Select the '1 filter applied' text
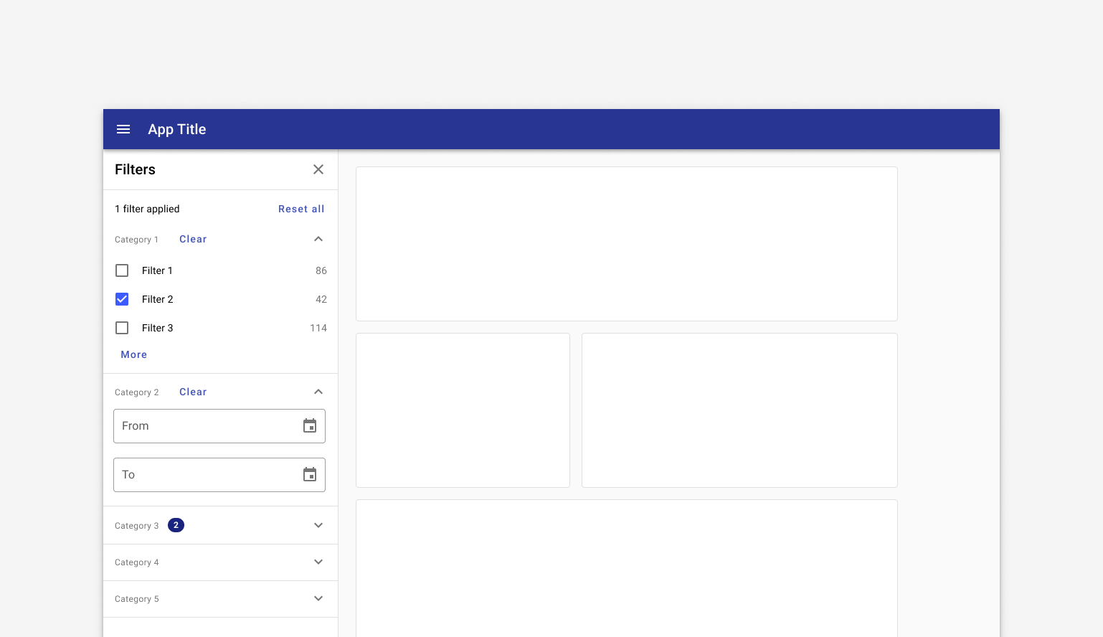Viewport: 1103px width, 637px height. click(147, 209)
